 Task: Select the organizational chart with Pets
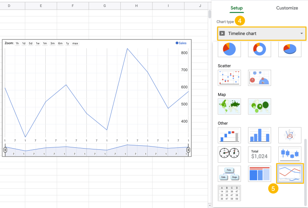[229, 173]
